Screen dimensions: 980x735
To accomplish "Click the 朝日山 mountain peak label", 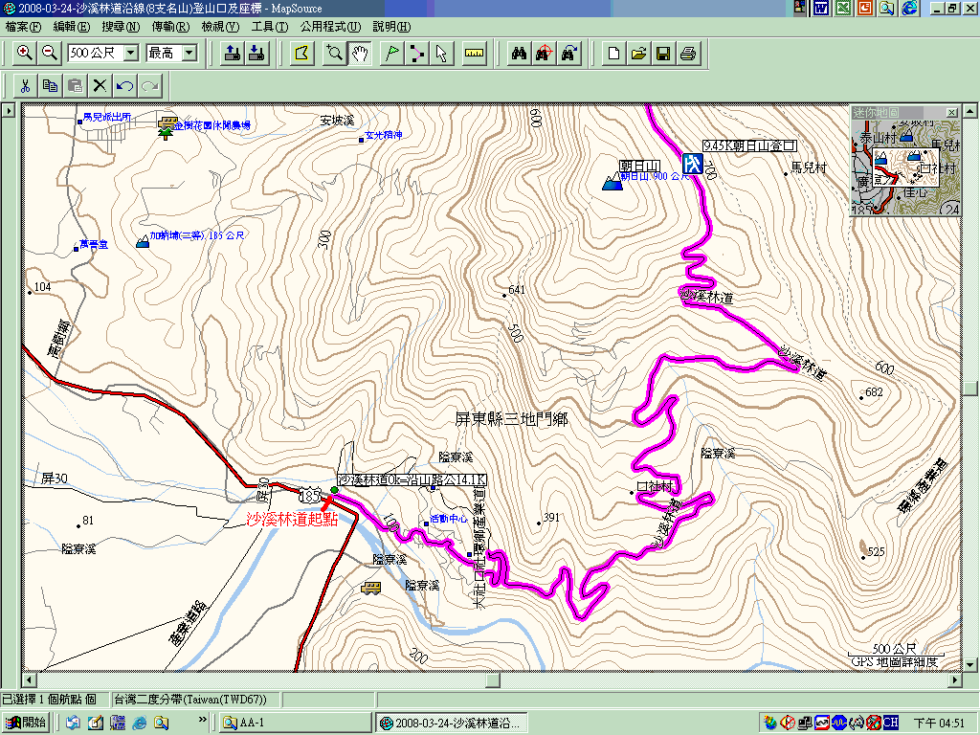I will [639, 167].
